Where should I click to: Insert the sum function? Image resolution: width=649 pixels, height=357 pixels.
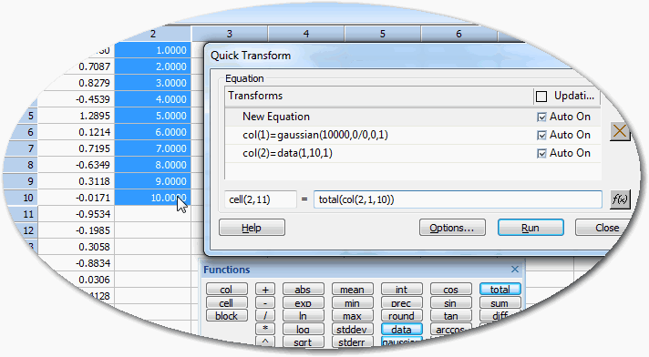[x=500, y=302]
